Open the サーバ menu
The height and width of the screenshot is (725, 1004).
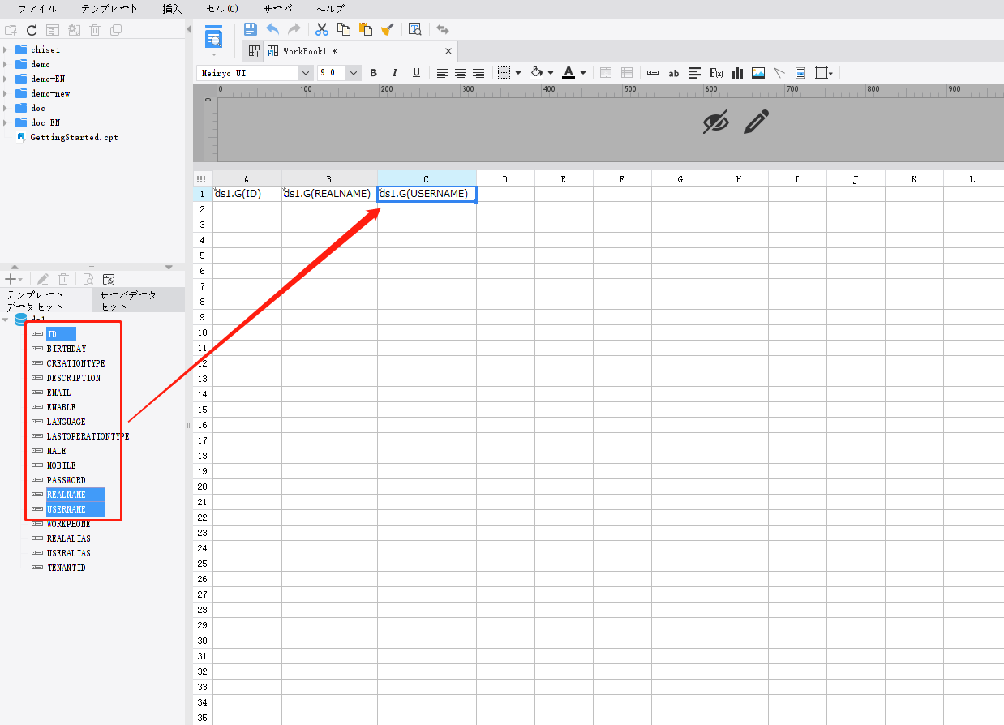pyautogui.click(x=277, y=9)
